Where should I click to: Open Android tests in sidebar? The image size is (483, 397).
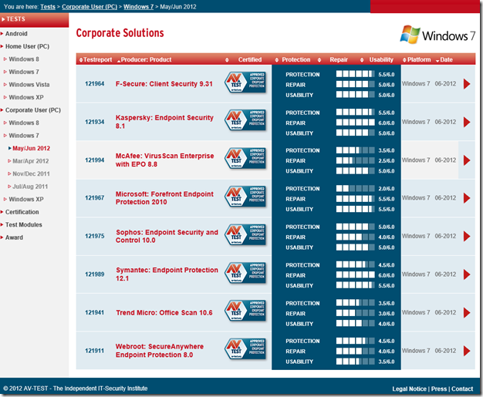point(16,34)
